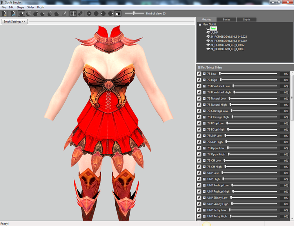The height and width of the screenshot is (226, 294).
Task: Switch to the Bones tab
Action: pyautogui.click(x=226, y=20)
